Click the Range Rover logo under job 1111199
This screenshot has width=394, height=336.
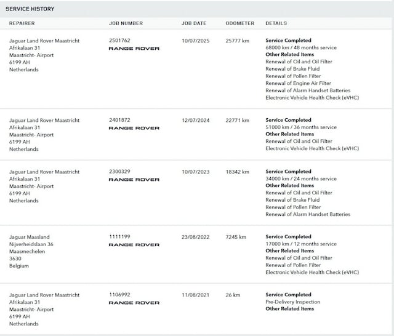(134, 244)
